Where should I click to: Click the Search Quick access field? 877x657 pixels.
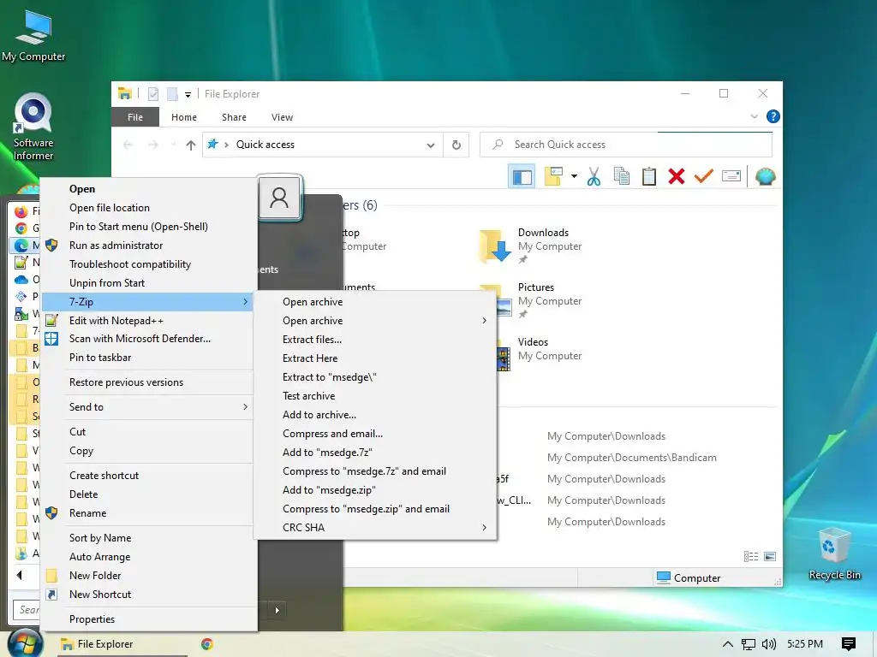click(626, 145)
